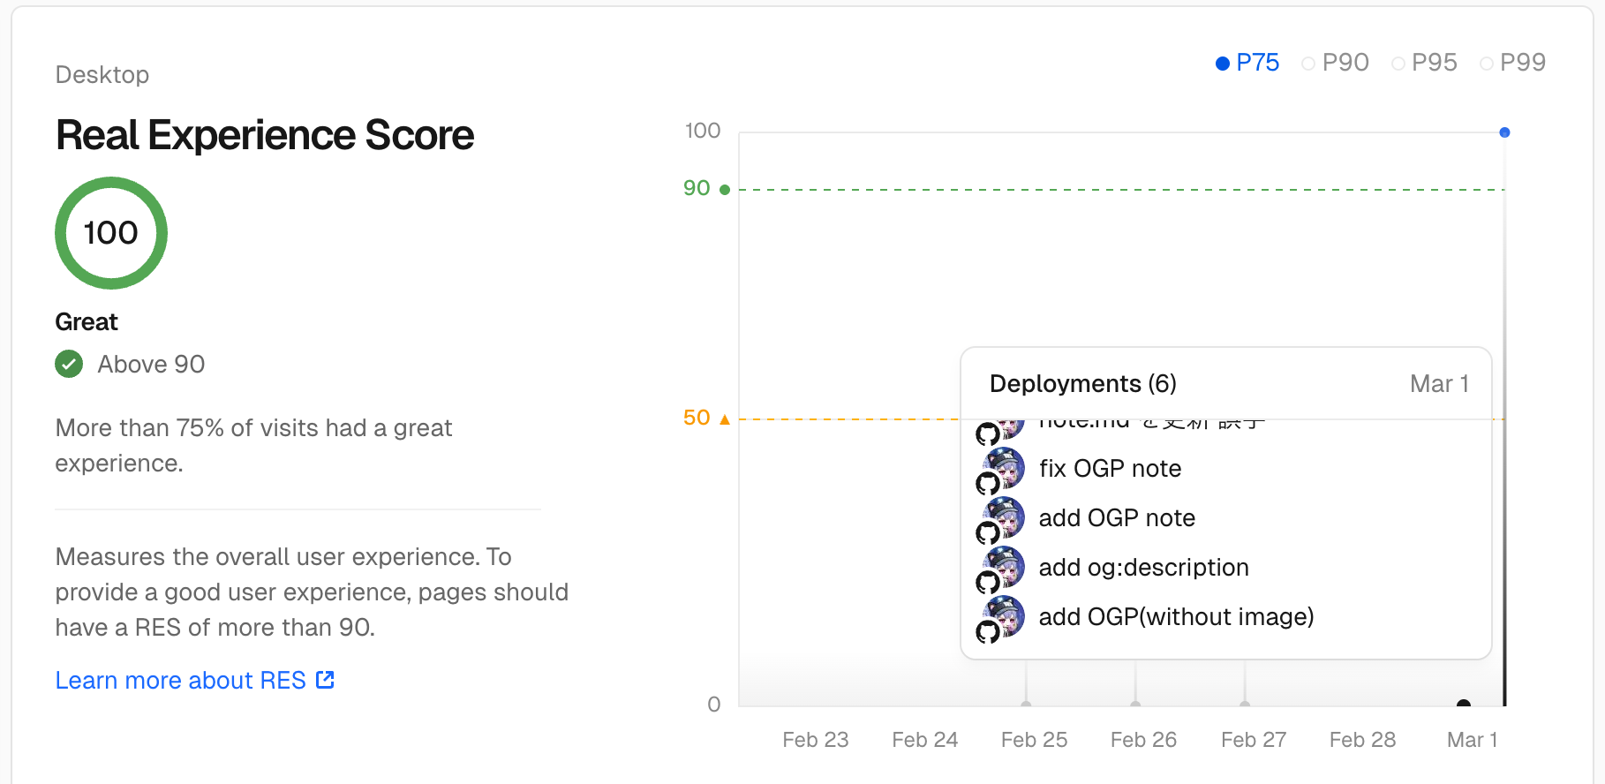Click the blue data point at score 100

click(x=1504, y=132)
